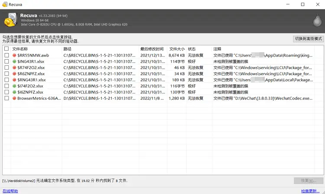Sort by 最后修改时间 column header
The height and width of the screenshot is (194, 325).
pos(153,49)
